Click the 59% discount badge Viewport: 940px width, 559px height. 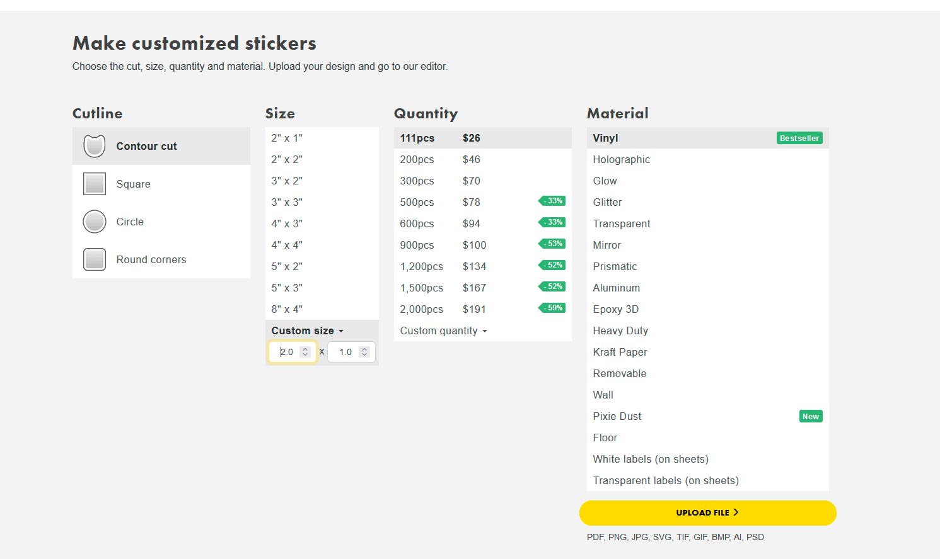pyautogui.click(x=552, y=308)
